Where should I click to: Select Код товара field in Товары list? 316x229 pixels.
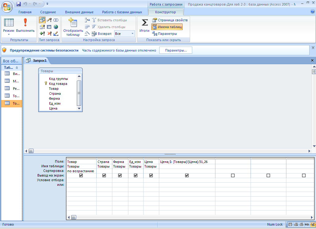58,84
